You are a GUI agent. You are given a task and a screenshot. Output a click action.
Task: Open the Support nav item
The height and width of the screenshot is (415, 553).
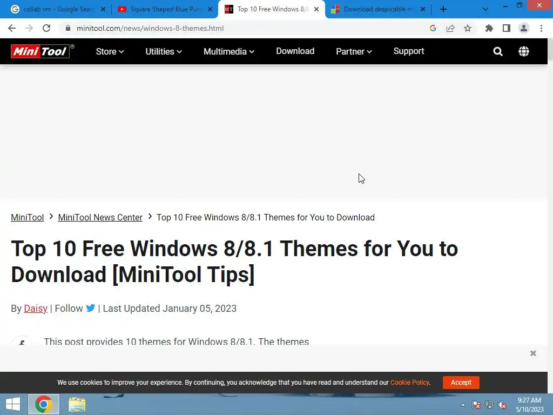pos(409,51)
